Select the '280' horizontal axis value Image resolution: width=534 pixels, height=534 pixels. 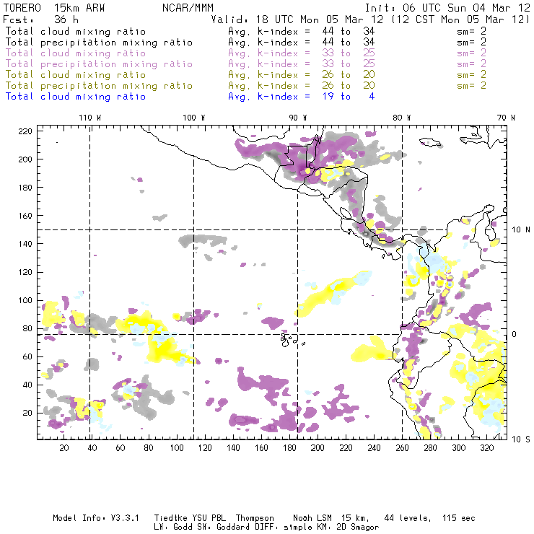tap(431, 448)
